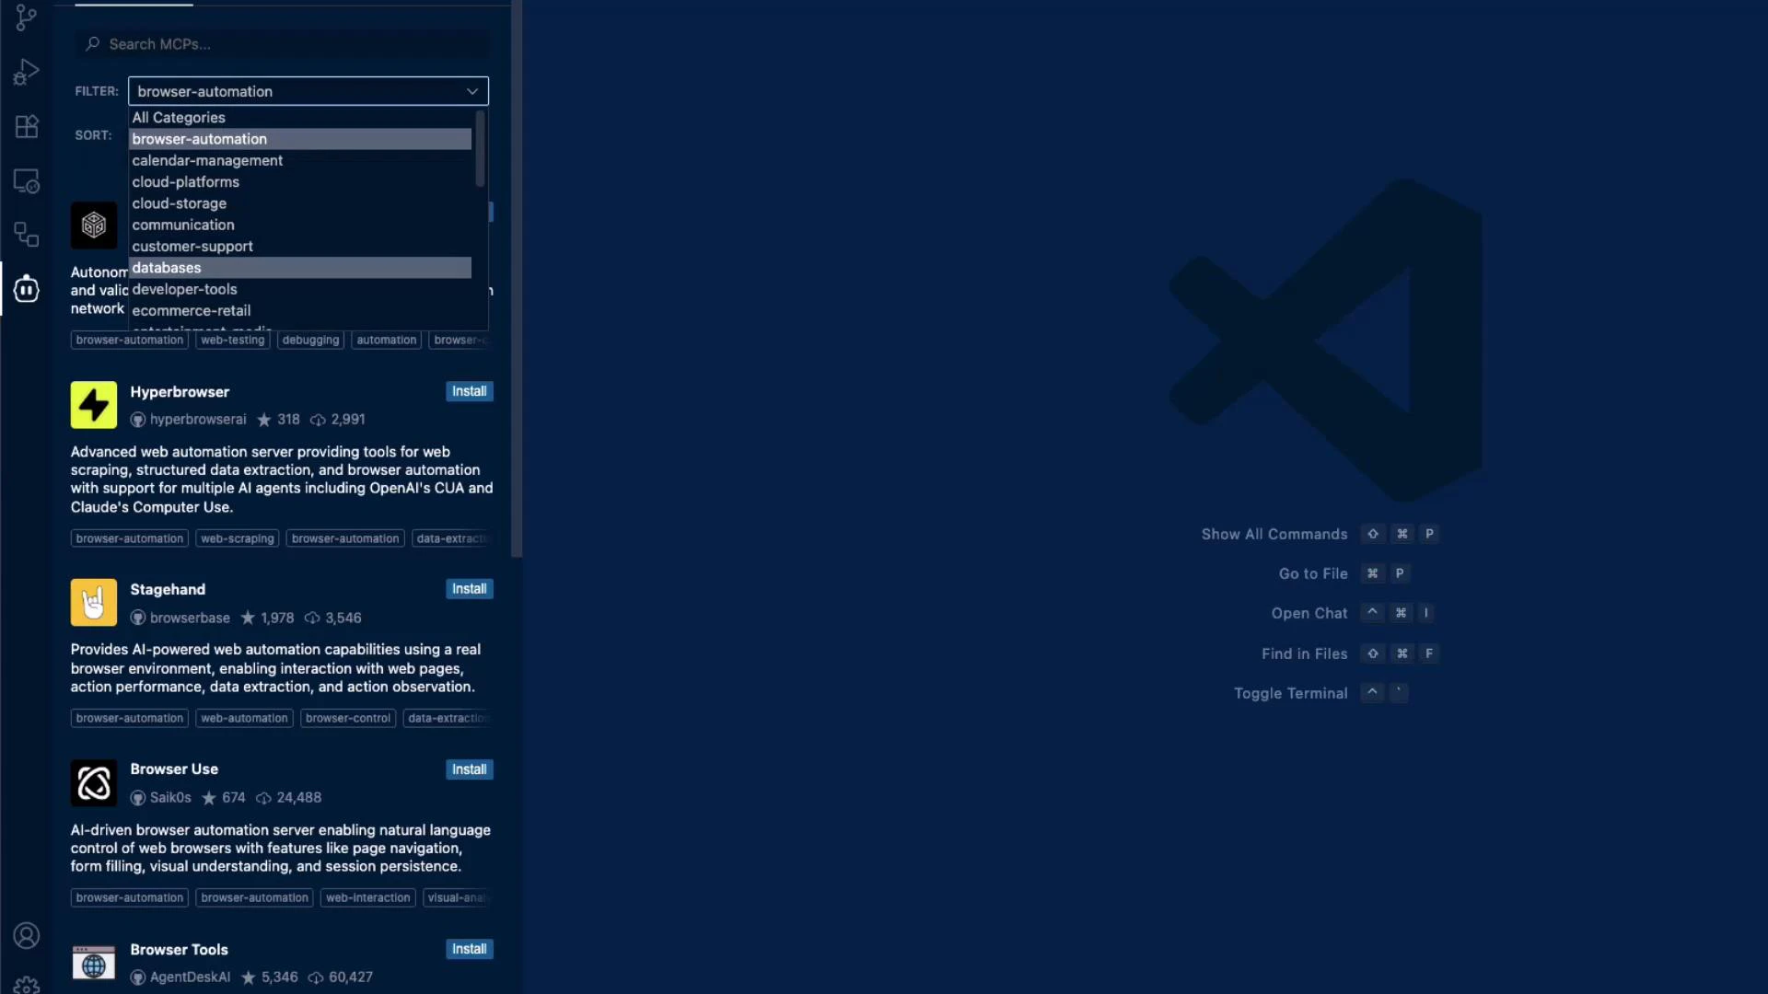
Task: Click GitHub icon beside AgentDeskAI
Action: coord(138,977)
